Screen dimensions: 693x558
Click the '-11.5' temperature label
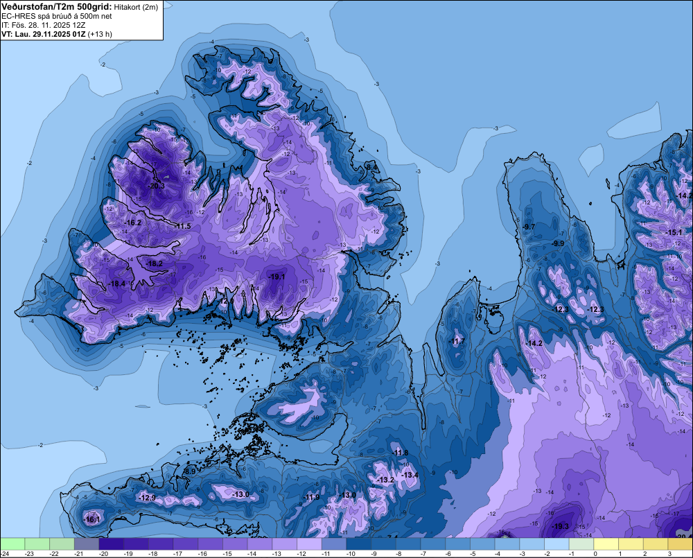pyautogui.click(x=182, y=227)
